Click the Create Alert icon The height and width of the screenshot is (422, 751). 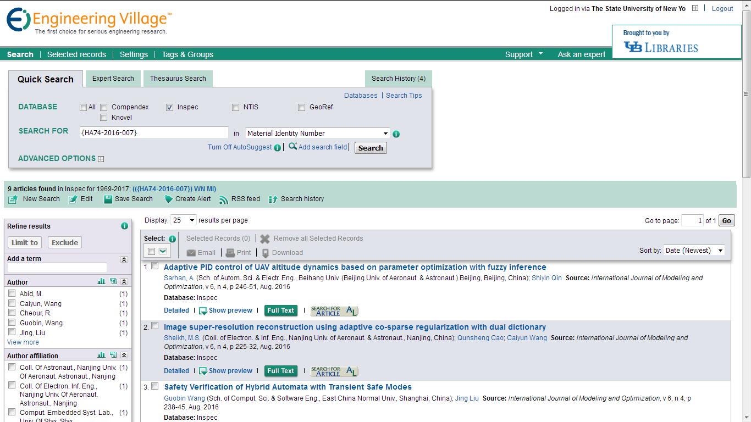tap(169, 199)
